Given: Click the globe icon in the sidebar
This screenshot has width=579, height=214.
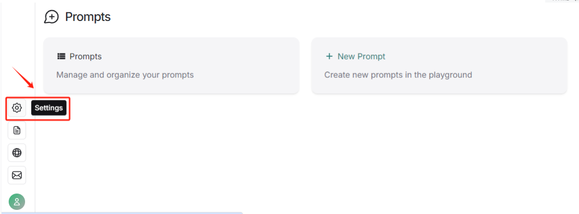Looking at the screenshot, I should (x=17, y=153).
